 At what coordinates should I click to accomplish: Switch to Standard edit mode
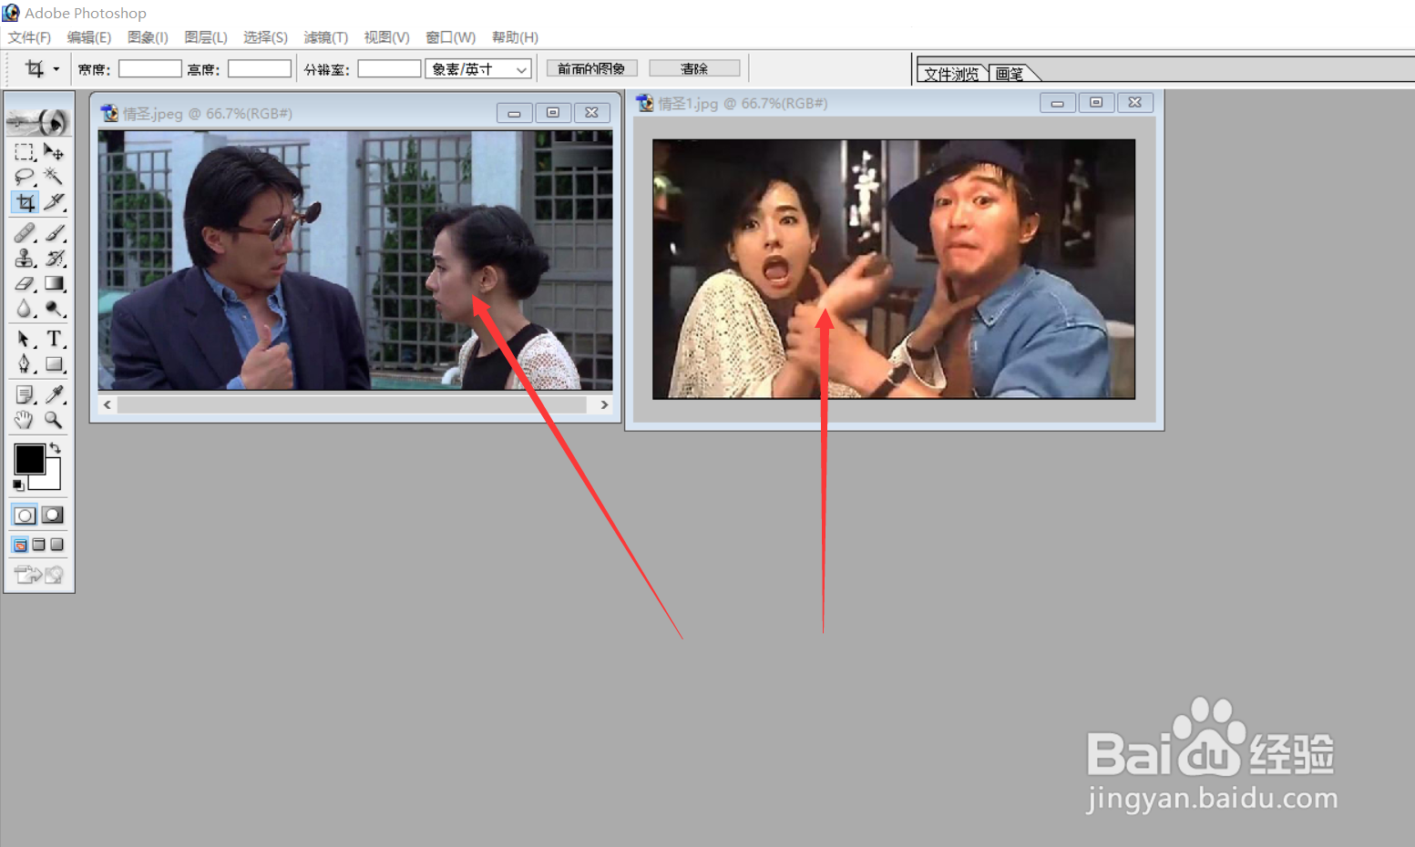25,515
